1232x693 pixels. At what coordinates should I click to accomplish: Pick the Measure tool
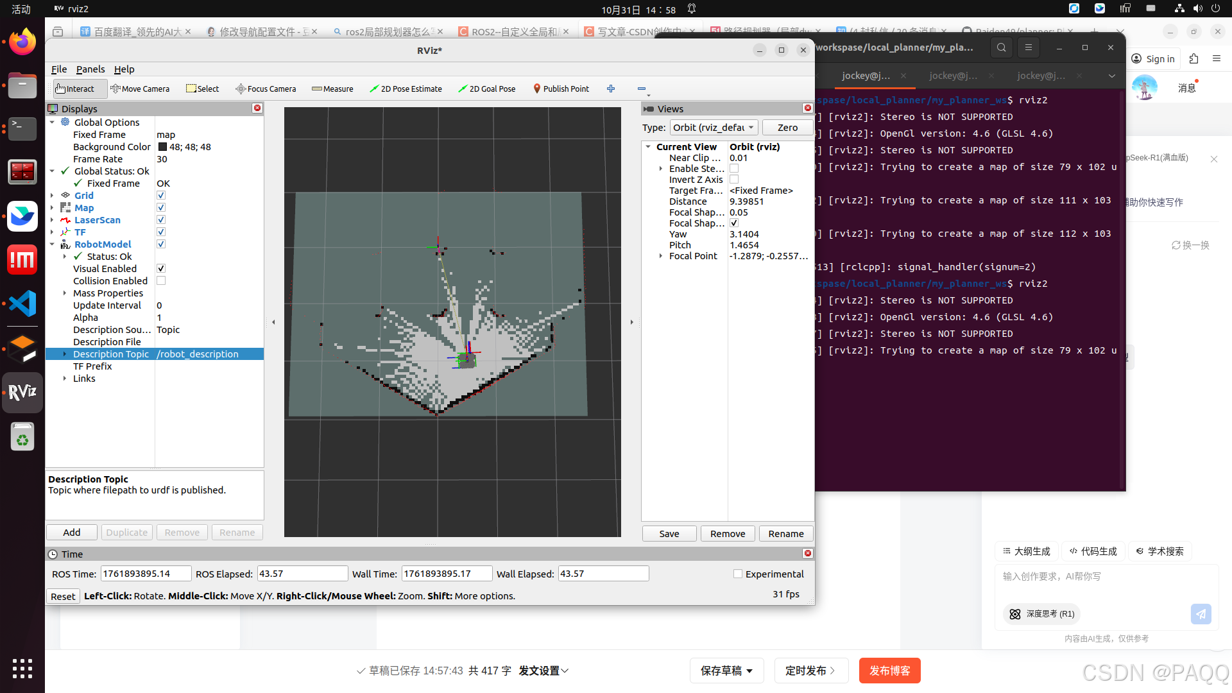(332, 89)
